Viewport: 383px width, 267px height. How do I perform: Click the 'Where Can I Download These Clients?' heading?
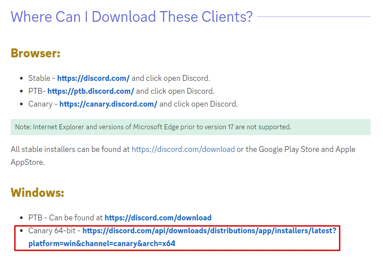pos(132,16)
